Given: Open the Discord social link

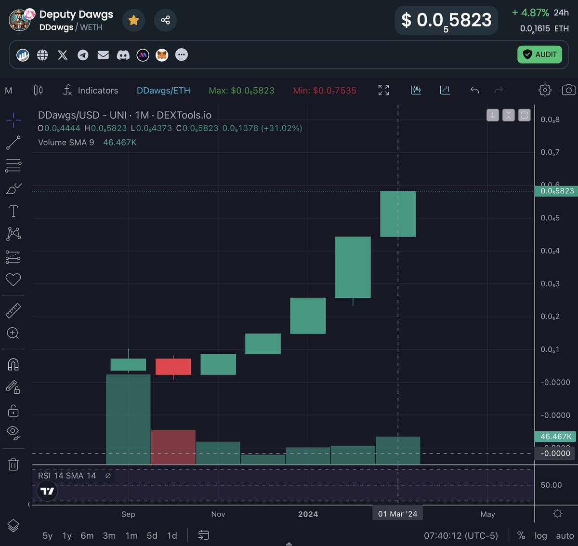Looking at the screenshot, I should [123, 55].
